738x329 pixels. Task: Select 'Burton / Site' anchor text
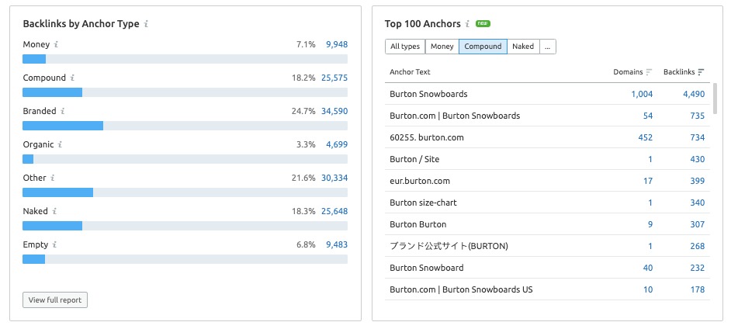click(414, 159)
